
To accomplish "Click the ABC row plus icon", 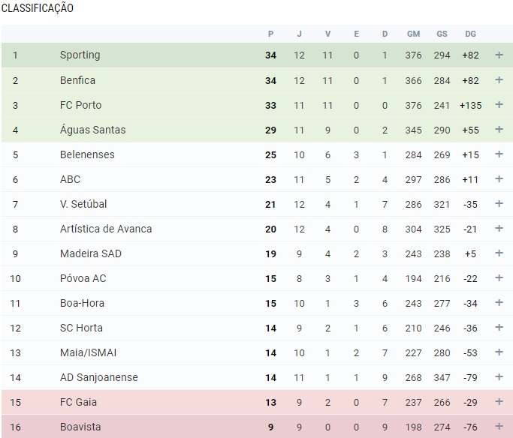I will click(499, 179).
